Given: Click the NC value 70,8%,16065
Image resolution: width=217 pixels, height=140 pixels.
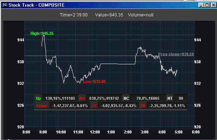Looking at the screenshot, I should 148,98.
